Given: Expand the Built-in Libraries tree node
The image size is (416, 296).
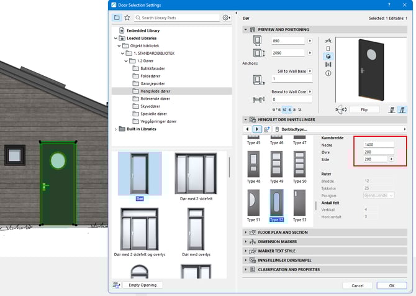Looking at the screenshot, I should (115, 129).
